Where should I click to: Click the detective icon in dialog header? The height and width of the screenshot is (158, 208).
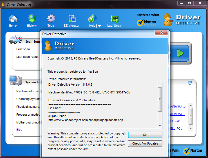48,46
